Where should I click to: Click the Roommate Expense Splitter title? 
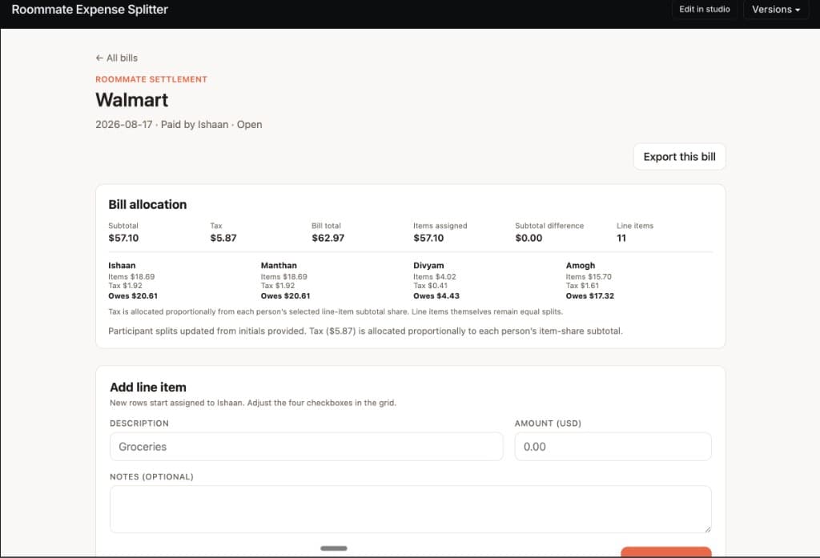point(90,10)
